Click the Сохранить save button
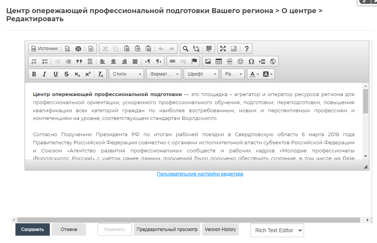The image size is (377, 243). point(33,229)
